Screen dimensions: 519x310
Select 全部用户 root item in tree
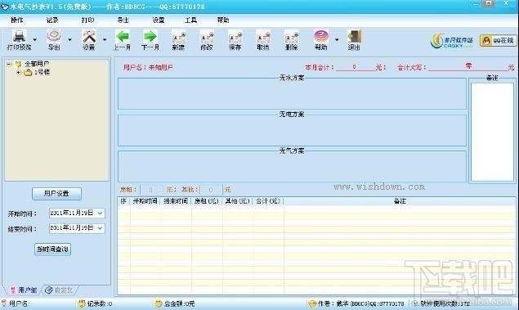37,64
